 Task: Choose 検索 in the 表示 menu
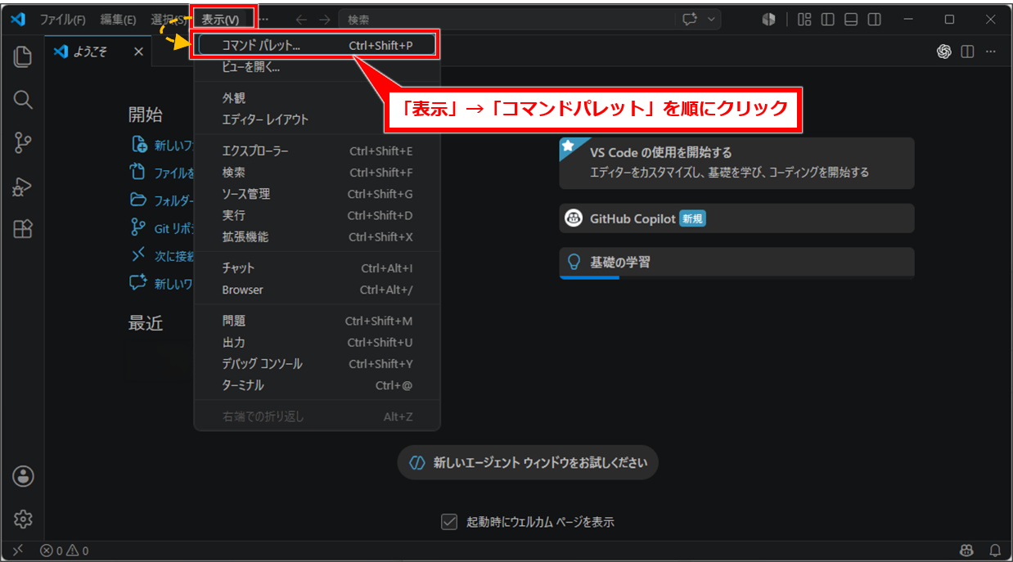point(317,173)
